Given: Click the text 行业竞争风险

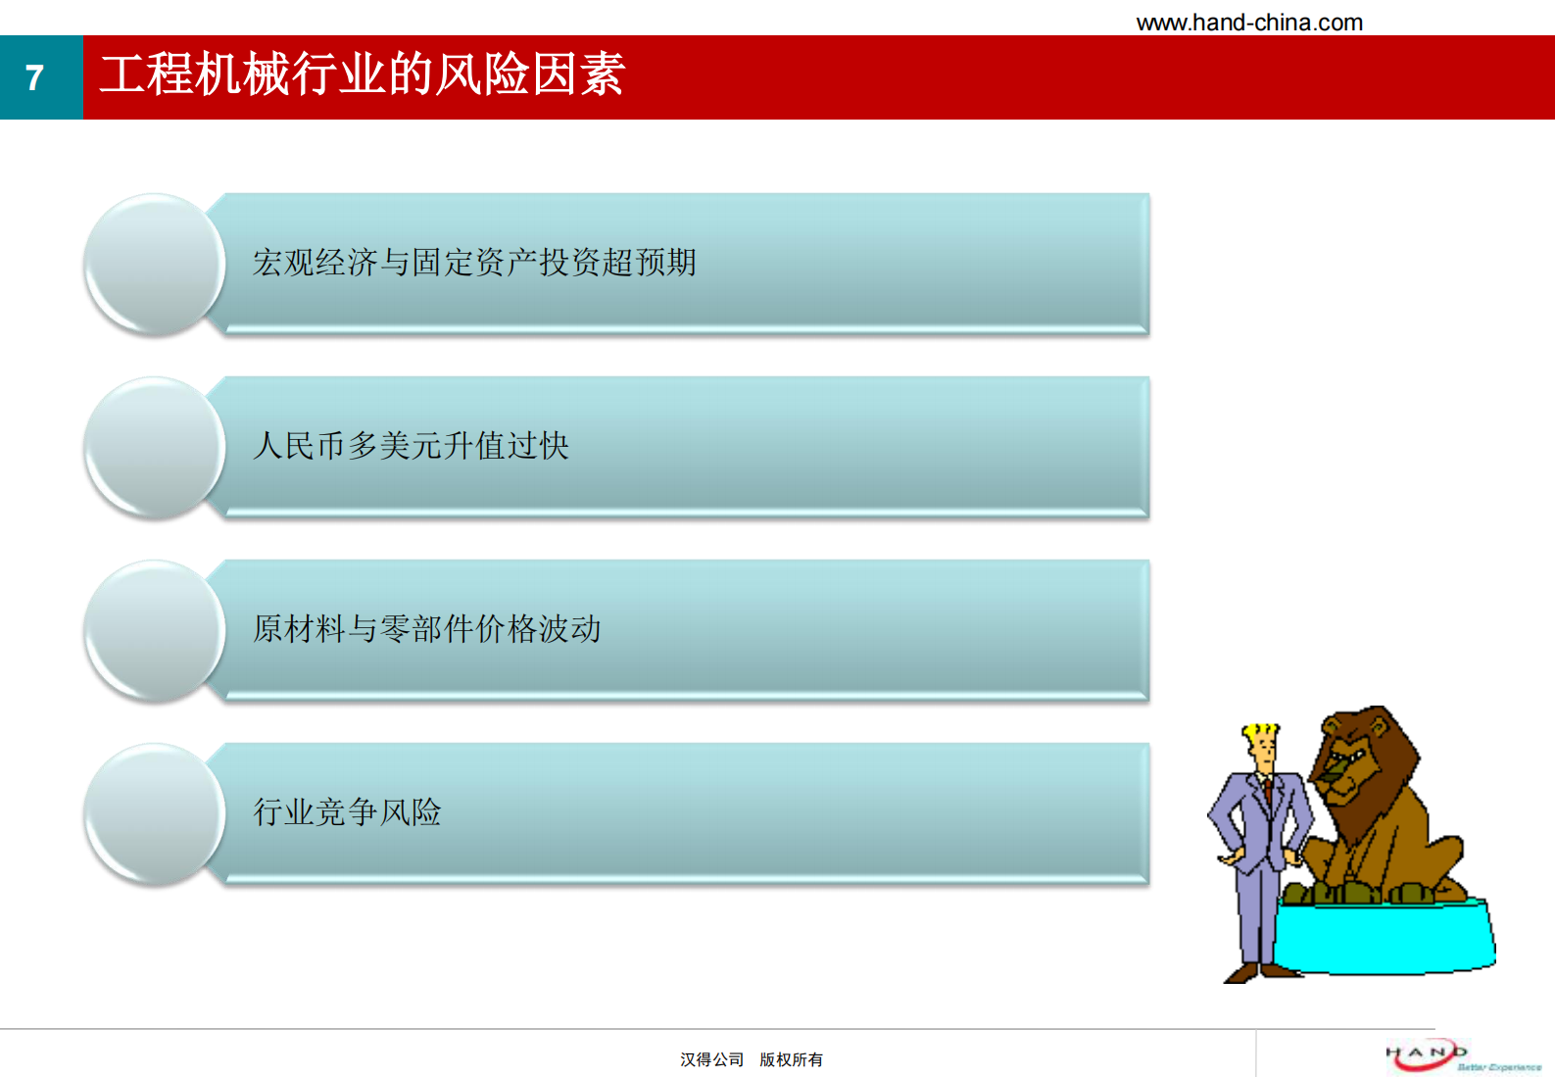Looking at the screenshot, I should (x=347, y=812).
